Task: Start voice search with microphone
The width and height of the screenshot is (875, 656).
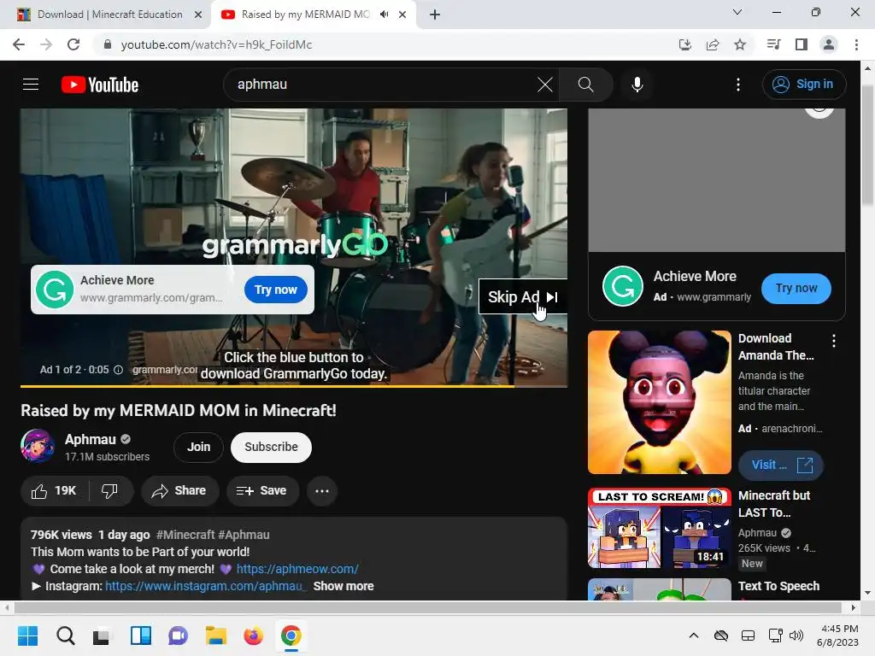Action: pyautogui.click(x=637, y=85)
